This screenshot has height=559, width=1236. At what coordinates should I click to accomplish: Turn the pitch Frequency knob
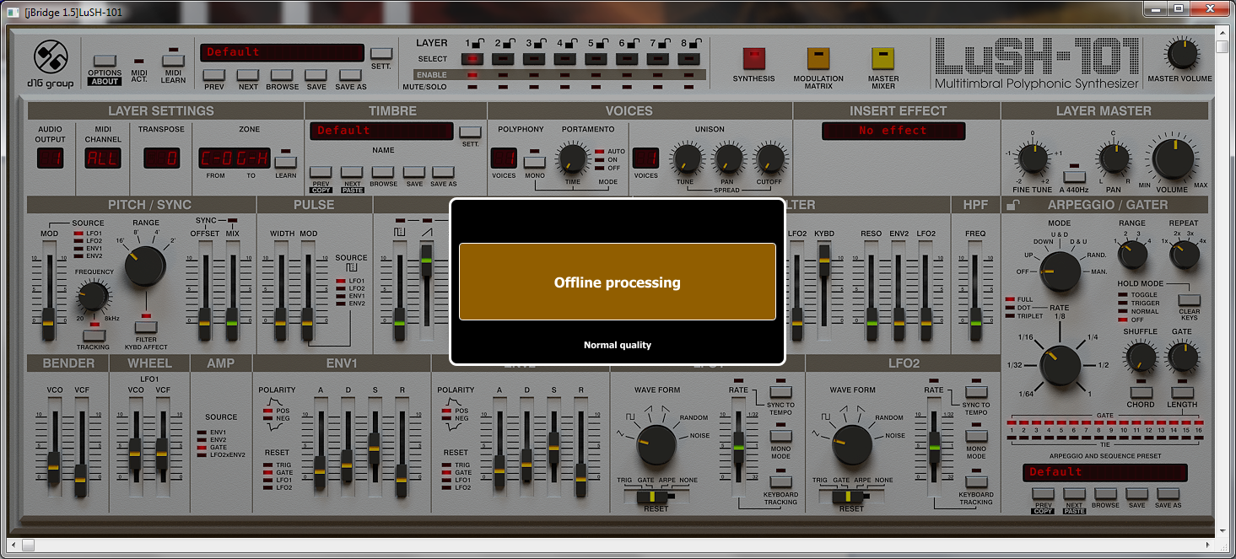point(92,298)
